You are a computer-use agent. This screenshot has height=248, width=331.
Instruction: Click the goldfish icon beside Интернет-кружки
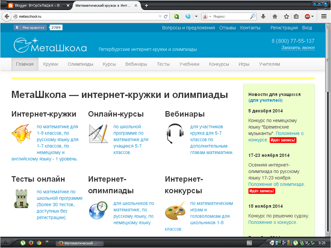[x=20, y=133]
